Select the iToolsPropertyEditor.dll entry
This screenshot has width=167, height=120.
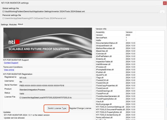coord(130,99)
